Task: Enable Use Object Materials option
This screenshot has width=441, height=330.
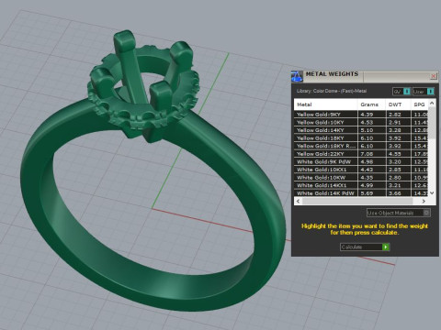Action: (398, 213)
